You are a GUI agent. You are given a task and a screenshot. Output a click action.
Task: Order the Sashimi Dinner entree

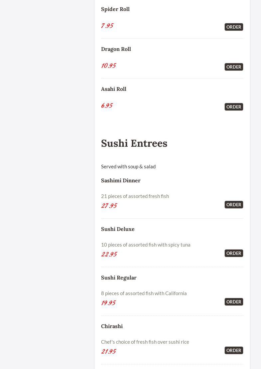pyautogui.click(x=234, y=205)
